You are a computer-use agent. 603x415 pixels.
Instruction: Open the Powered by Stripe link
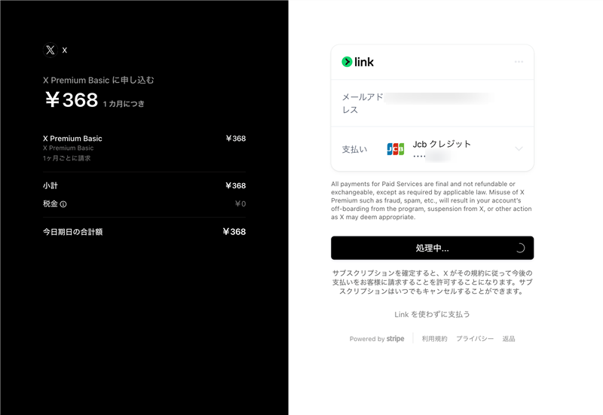(x=377, y=338)
